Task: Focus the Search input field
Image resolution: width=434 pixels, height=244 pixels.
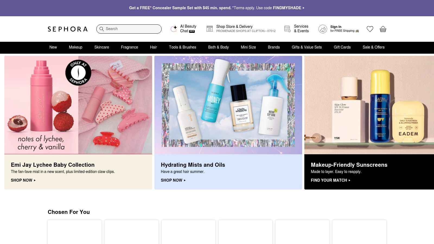Action: [129, 29]
